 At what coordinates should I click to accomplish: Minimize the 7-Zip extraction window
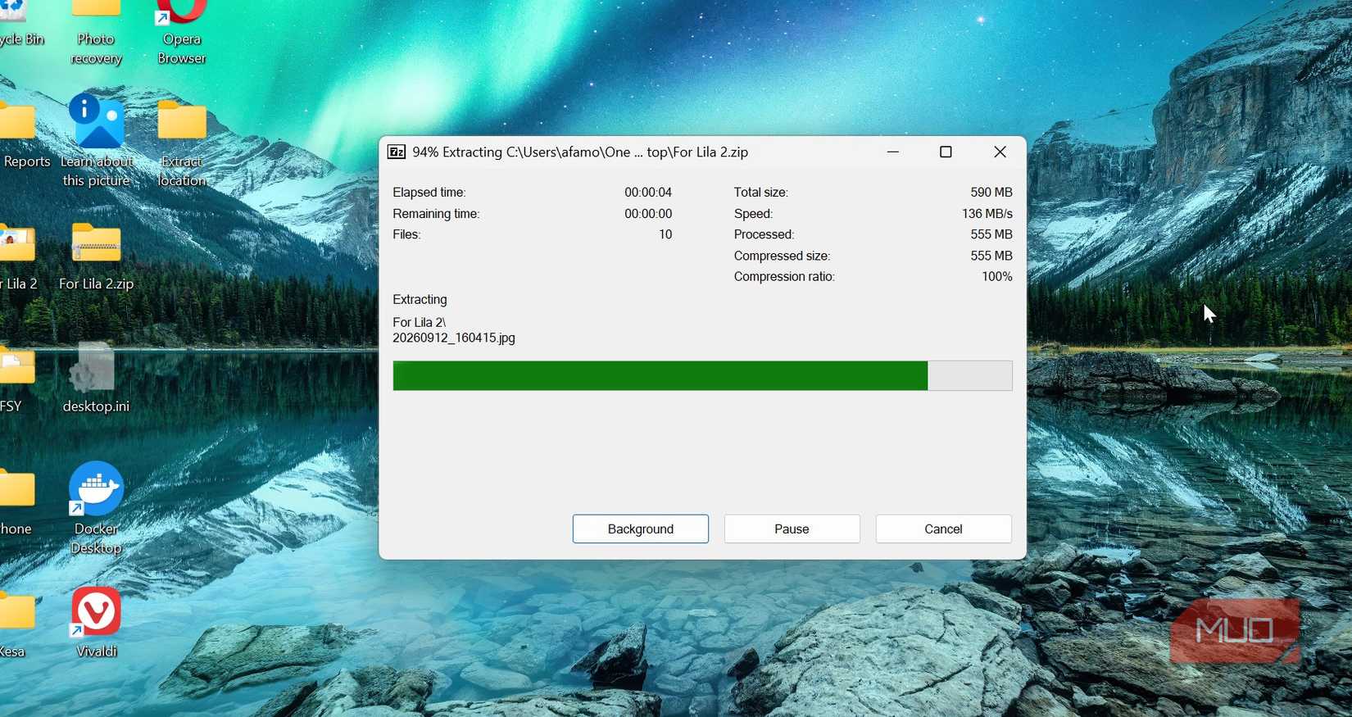pyautogui.click(x=893, y=152)
